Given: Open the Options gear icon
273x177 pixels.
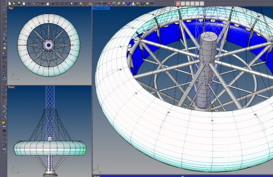Looking at the screenshot, I should pos(138,3).
